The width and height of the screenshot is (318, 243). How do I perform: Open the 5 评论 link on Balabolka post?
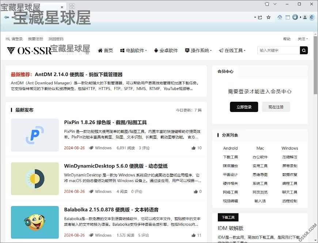pyautogui.click(x=143, y=235)
